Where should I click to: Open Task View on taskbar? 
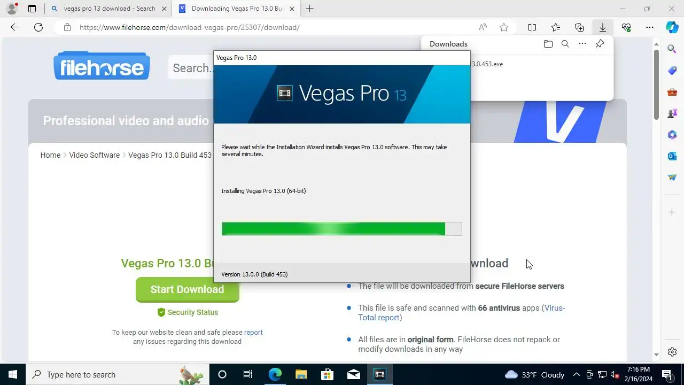[248, 374]
